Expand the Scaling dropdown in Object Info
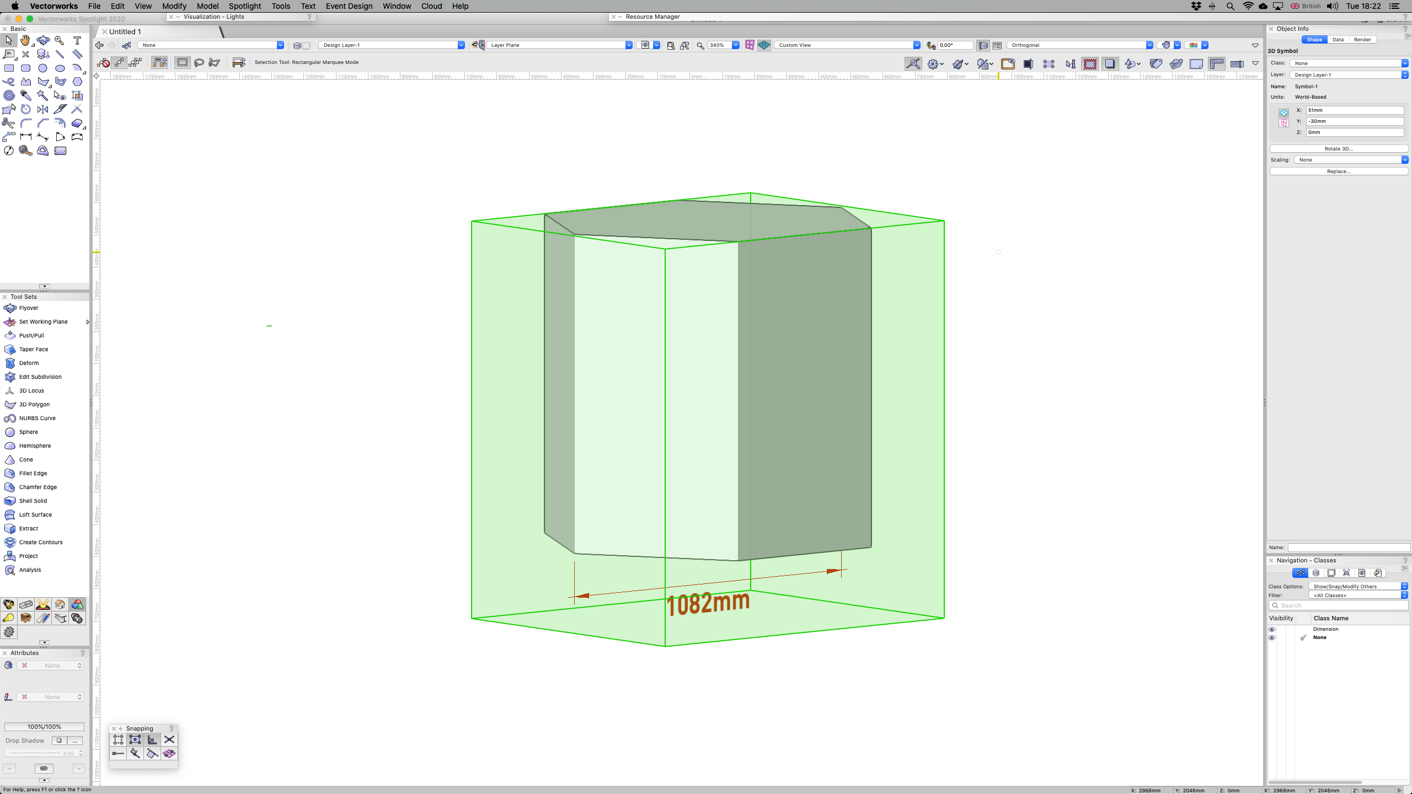 coord(1350,160)
